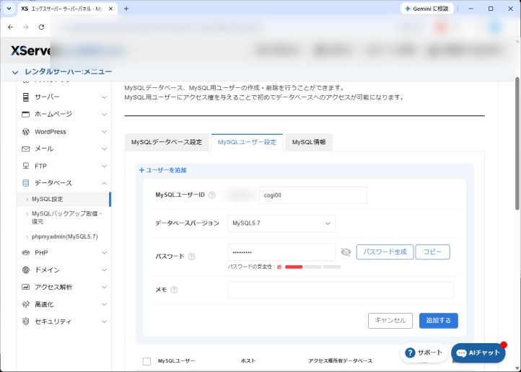Click the パスワード生成 button
The image size is (521, 372).
[385, 252]
